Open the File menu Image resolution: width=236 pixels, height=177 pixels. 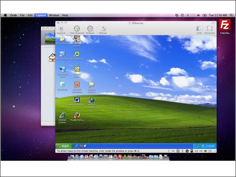pos(22,15)
